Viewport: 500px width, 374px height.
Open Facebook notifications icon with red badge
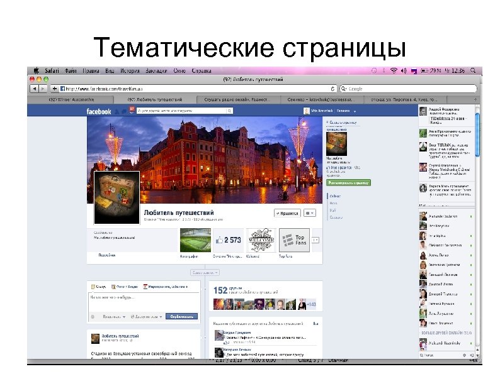(132, 110)
